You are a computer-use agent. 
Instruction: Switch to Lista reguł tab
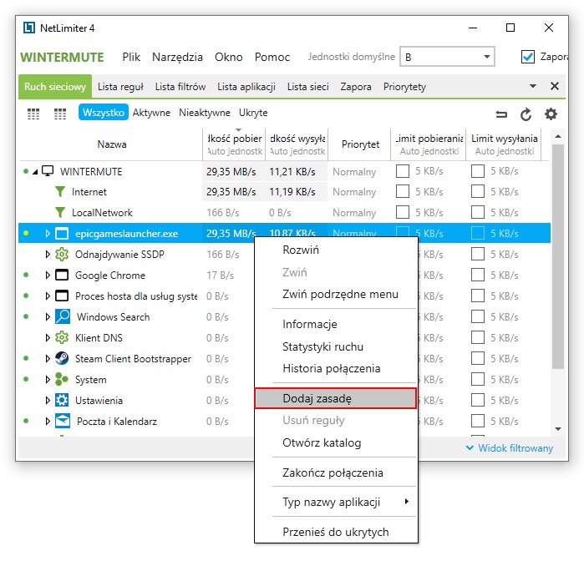[120, 87]
